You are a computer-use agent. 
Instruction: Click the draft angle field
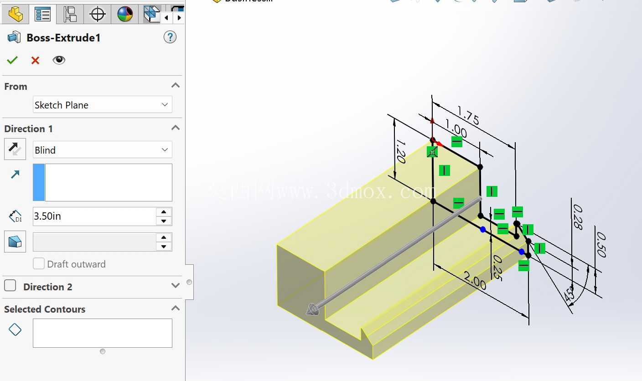click(94, 242)
